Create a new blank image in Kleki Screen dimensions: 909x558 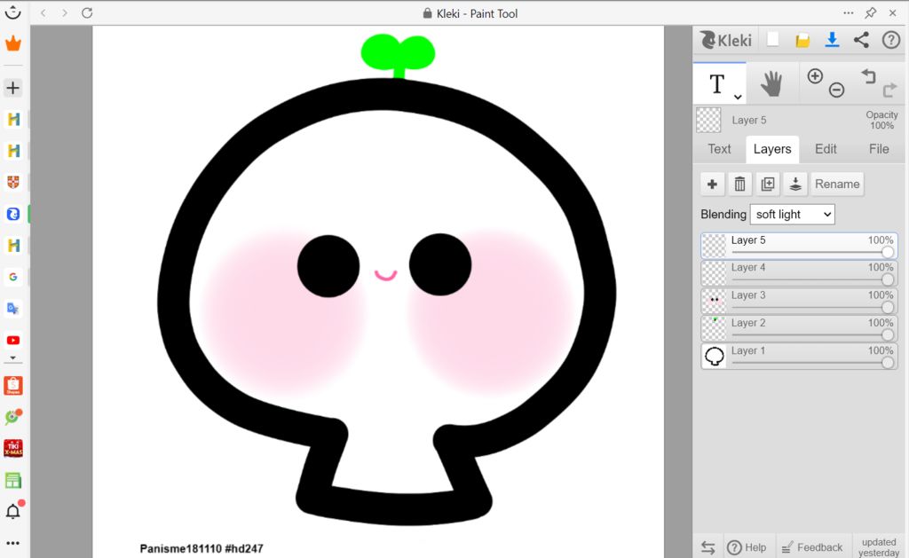(x=773, y=39)
